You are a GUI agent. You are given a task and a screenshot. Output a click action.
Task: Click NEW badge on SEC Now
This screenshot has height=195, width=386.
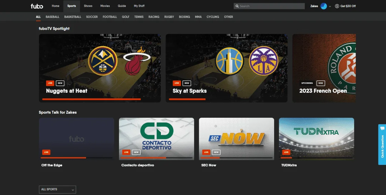pos(216,152)
